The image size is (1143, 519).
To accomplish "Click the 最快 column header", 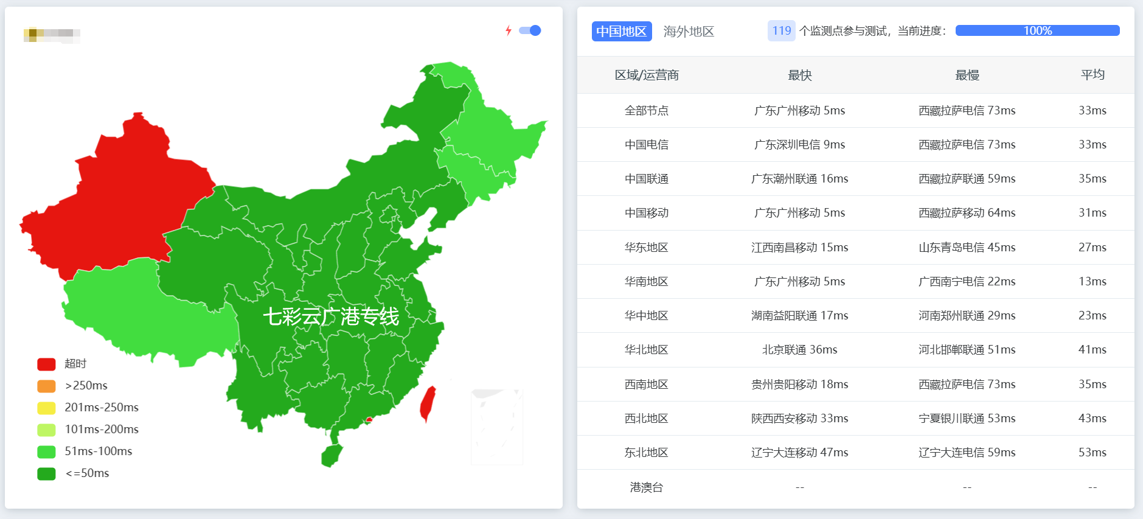I will tap(800, 75).
